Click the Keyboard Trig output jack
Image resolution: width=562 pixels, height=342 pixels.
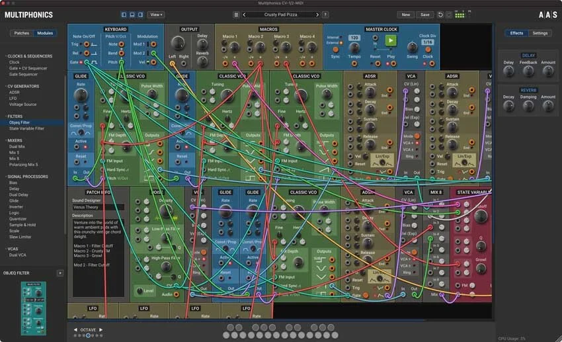[x=87, y=44]
